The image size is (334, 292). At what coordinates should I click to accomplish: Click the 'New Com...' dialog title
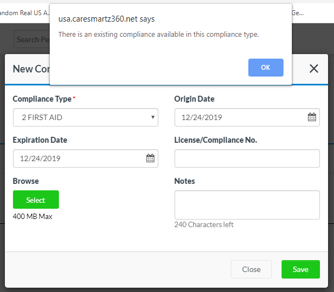[30, 69]
